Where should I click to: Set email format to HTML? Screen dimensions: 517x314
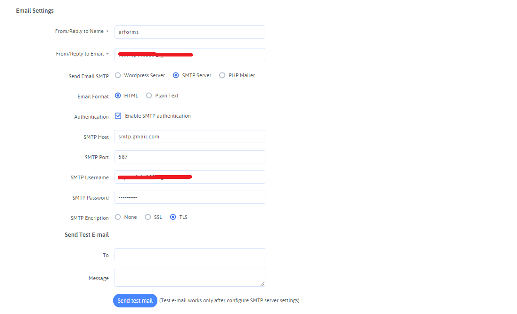tap(118, 96)
